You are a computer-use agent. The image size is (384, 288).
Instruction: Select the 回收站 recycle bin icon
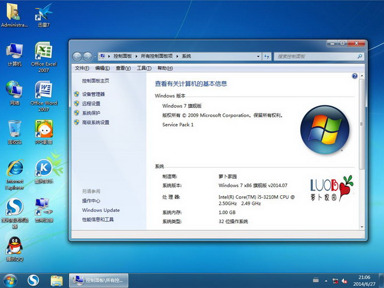(x=14, y=132)
